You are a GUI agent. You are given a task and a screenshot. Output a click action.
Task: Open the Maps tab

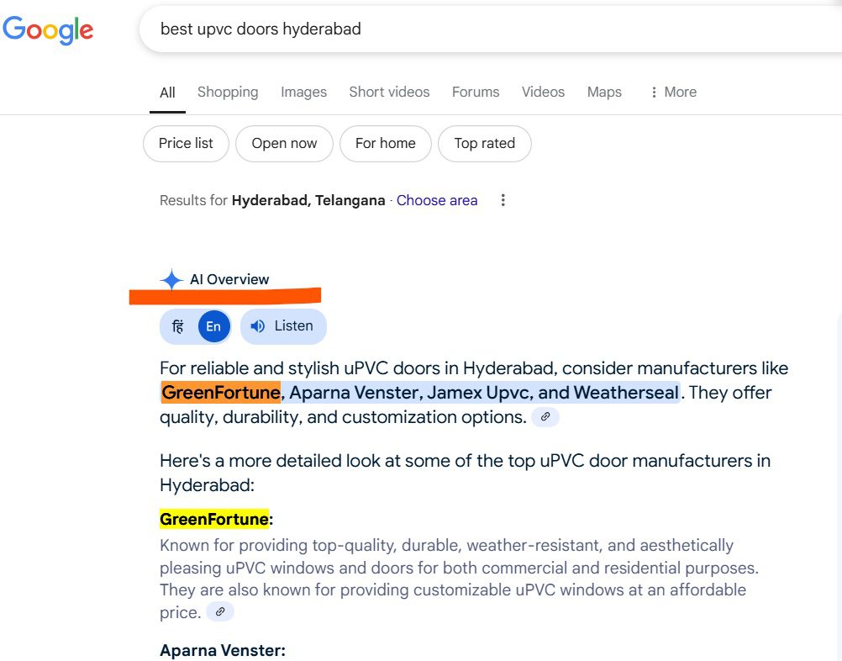point(604,93)
